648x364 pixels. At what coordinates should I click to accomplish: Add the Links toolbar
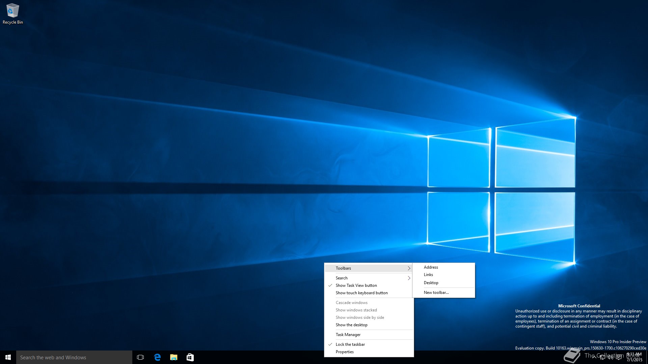click(443, 275)
